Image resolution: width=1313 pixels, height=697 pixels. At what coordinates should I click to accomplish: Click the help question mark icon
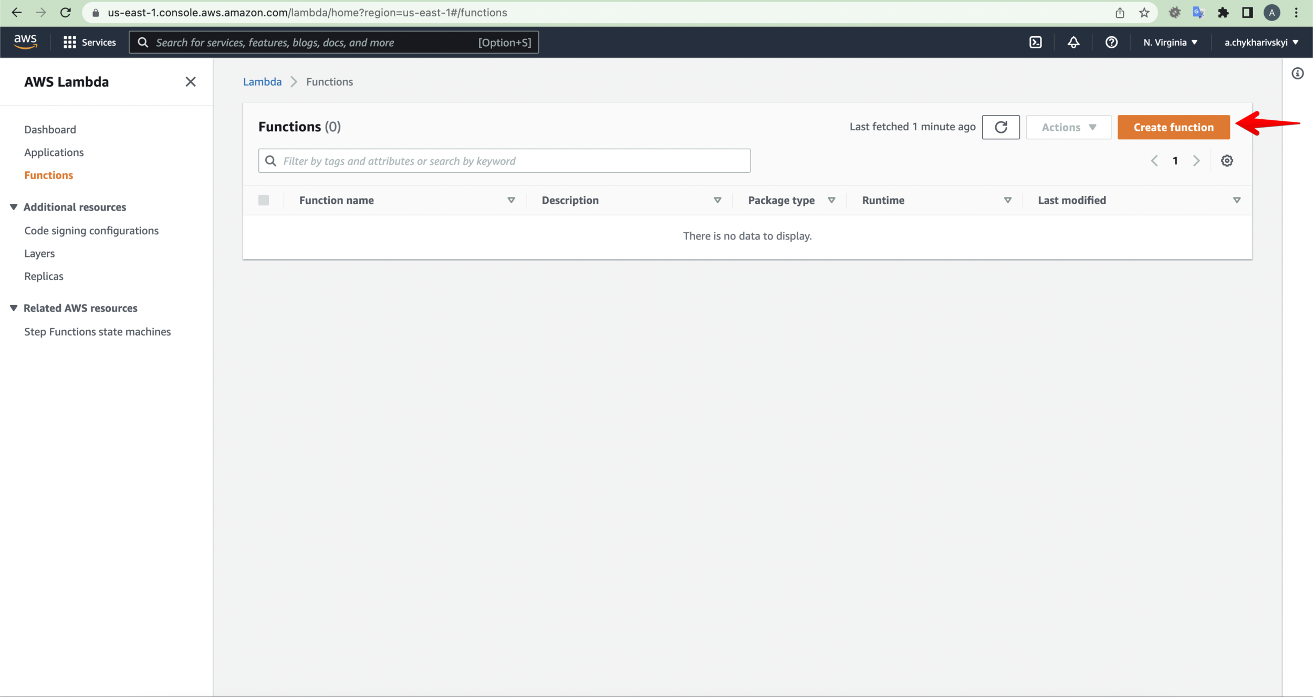click(x=1111, y=42)
